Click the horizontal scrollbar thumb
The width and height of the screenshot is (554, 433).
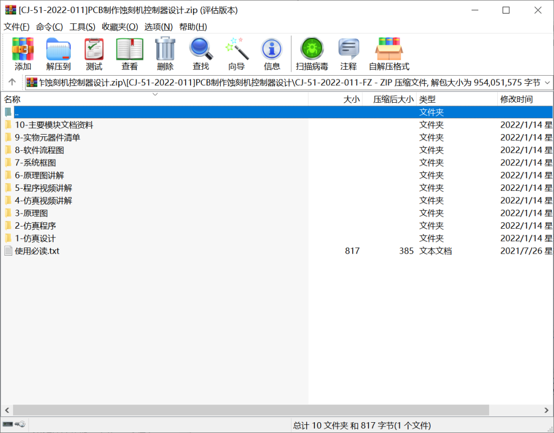(x=250, y=410)
